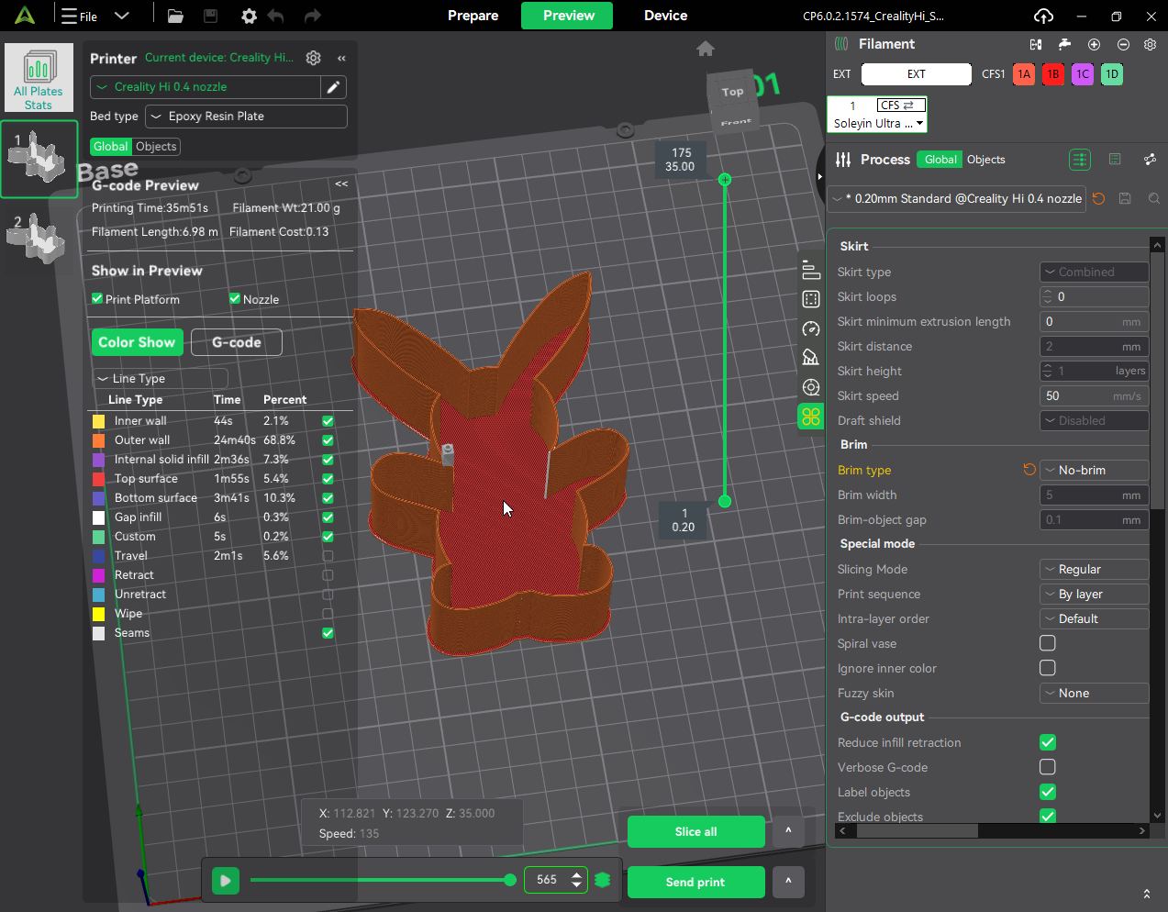Uncheck the Print Platform checkbox
The width and height of the screenshot is (1168, 912).
click(97, 299)
